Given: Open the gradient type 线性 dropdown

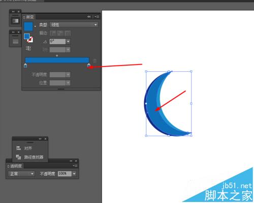Looking at the screenshot, I should pyautogui.click(x=74, y=25).
